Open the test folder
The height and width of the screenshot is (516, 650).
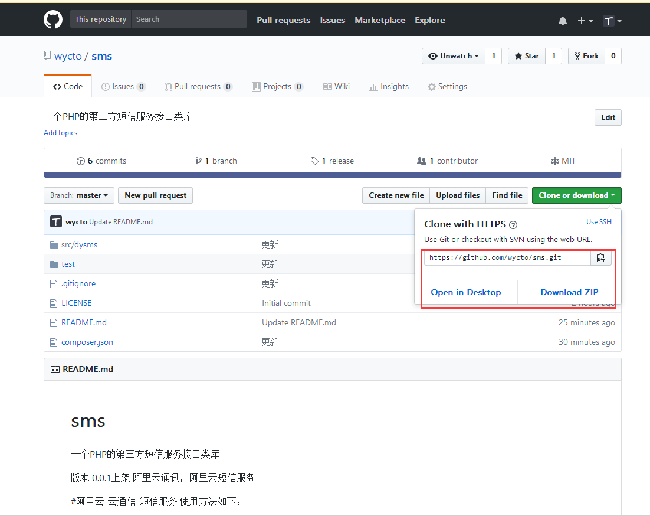pyautogui.click(x=68, y=264)
